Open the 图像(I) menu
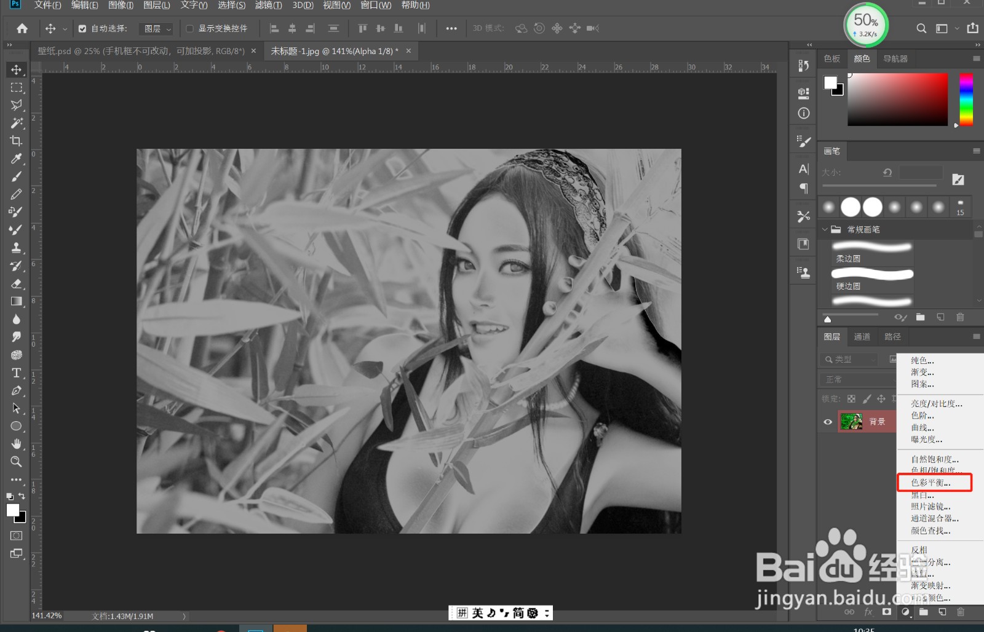 [121, 5]
